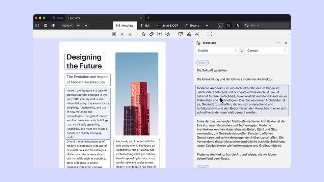324x182 pixels.
Task: Toggle the left sidebar panel
Action: pos(37,26)
